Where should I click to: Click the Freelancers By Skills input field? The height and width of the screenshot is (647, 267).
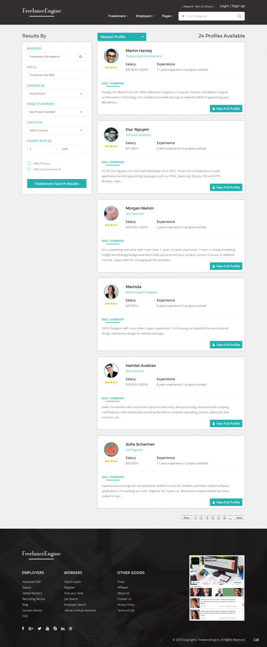coord(57,75)
